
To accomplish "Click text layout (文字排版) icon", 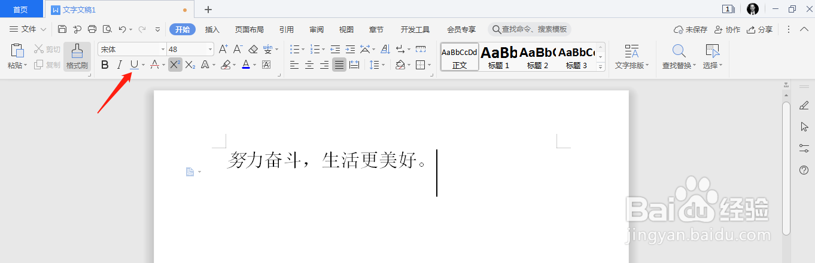I will (x=631, y=51).
